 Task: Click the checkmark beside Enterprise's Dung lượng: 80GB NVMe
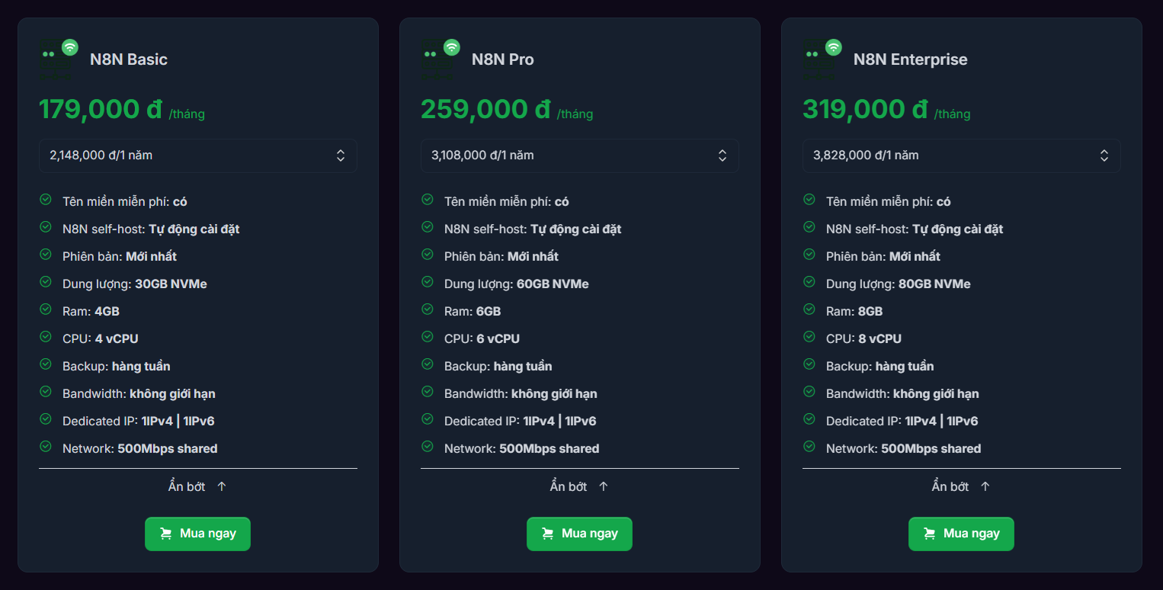[x=809, y=282]
